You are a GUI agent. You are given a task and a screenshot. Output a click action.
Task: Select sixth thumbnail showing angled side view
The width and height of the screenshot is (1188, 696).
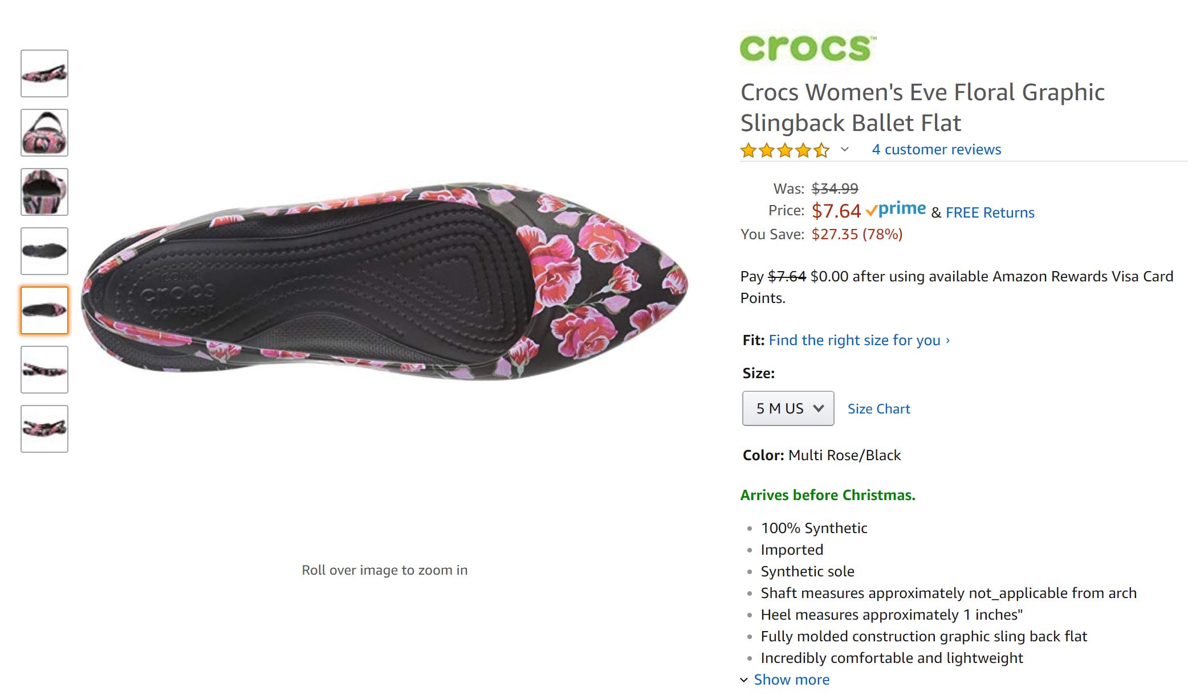click(x=44, y=370)
